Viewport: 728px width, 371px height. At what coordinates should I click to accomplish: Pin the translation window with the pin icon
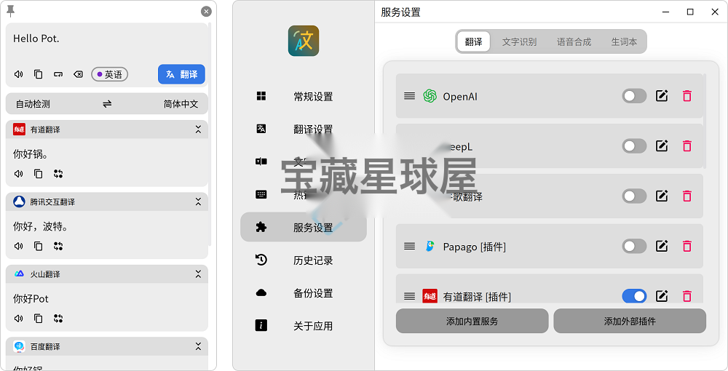(x=11, y=11)
